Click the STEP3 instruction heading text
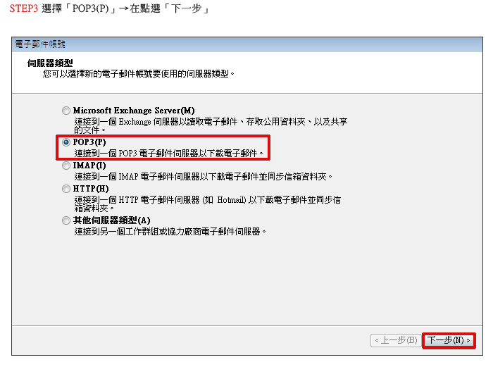The image size is (493, 374). point(109,8)
